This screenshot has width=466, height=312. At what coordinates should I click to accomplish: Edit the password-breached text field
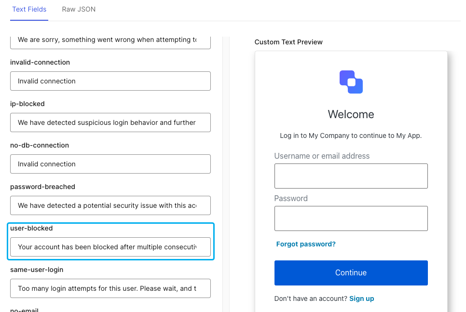click(110, 205)
